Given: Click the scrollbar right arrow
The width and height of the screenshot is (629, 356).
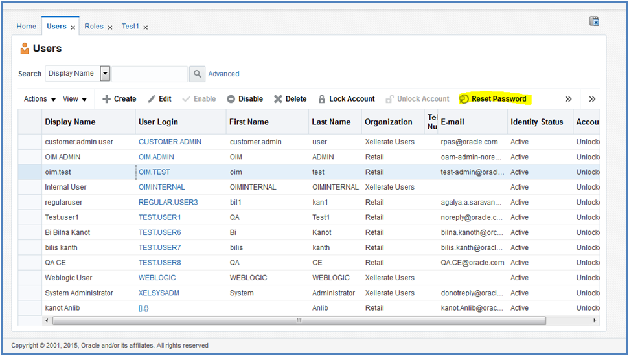Looking at the screenshot, I should pyautogui.click(x=595, y=320).
